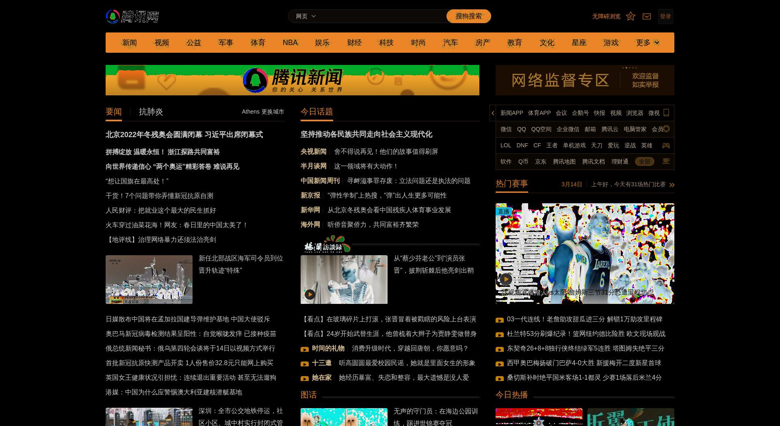The height and width of the screenshot is (426, 780).
Task: Click the 全部 button in tools row
Action: (x=645, y=161)
